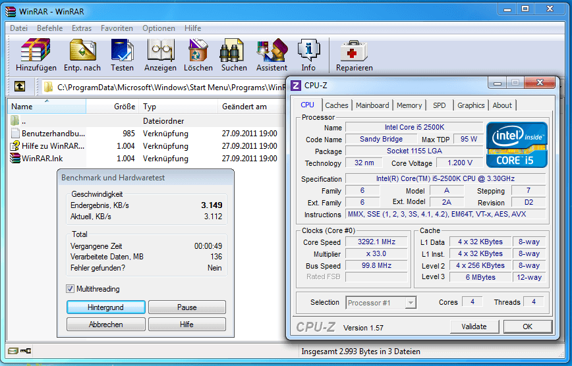Screen dimensions: 572x366
Task: Click the Hintergrund button
Action: 106,307
